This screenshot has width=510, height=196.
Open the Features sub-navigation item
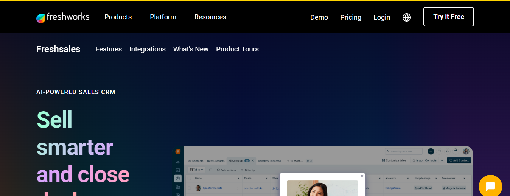(109, 49)
